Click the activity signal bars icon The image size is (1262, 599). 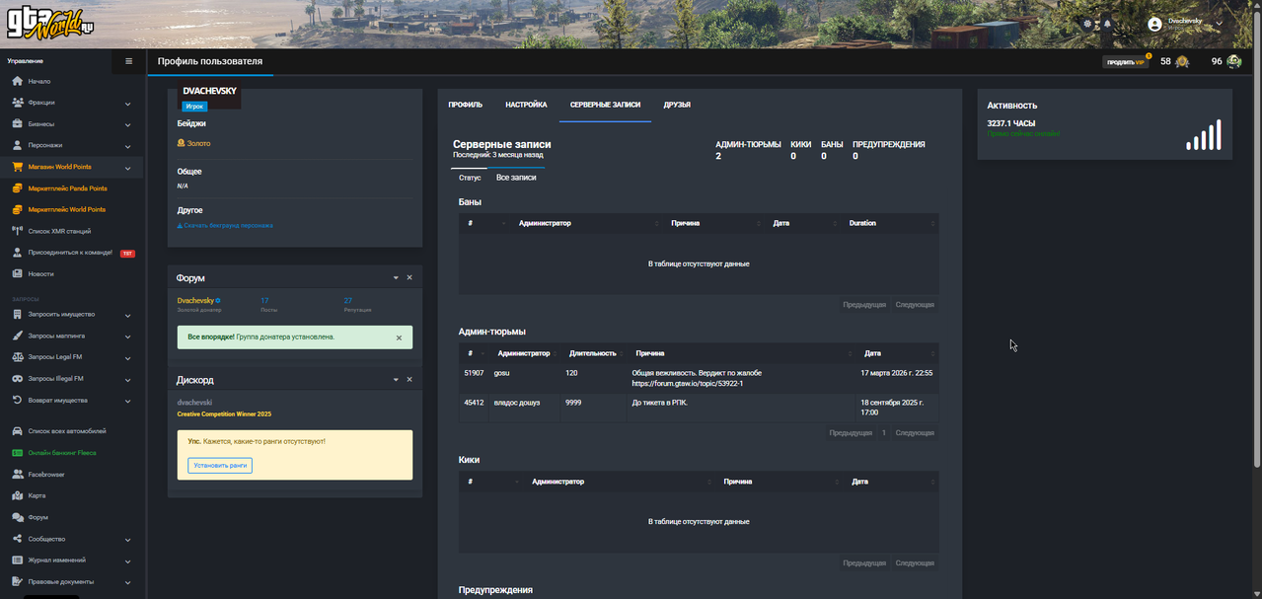click(x=1204, y=135)
